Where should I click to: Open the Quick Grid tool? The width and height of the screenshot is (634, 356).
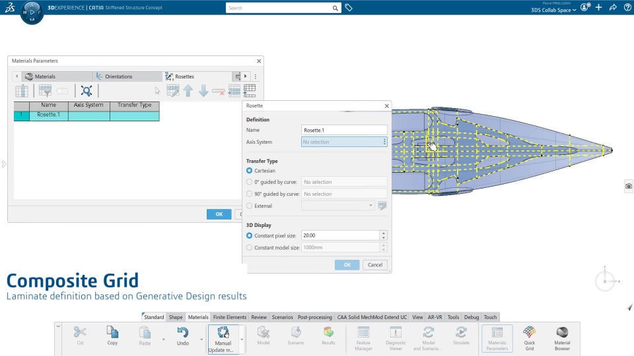coord(529,338)
